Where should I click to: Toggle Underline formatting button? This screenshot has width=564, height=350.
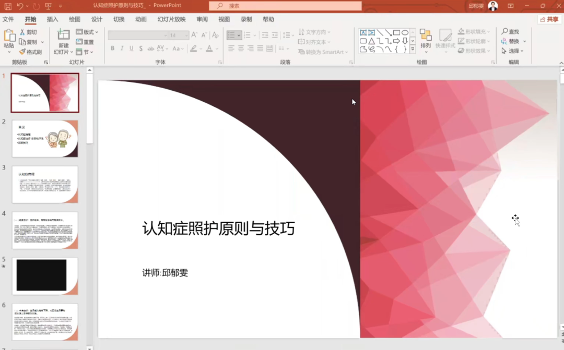(x=132, y=49)
